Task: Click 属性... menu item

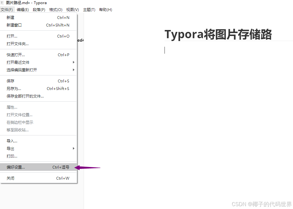Action: click(x=38, y=107)
